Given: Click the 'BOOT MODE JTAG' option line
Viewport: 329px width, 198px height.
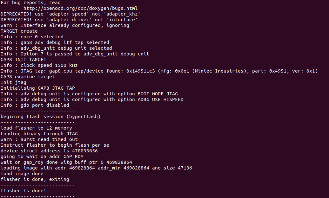Looking at the screenshot, I should coord(89,94).
